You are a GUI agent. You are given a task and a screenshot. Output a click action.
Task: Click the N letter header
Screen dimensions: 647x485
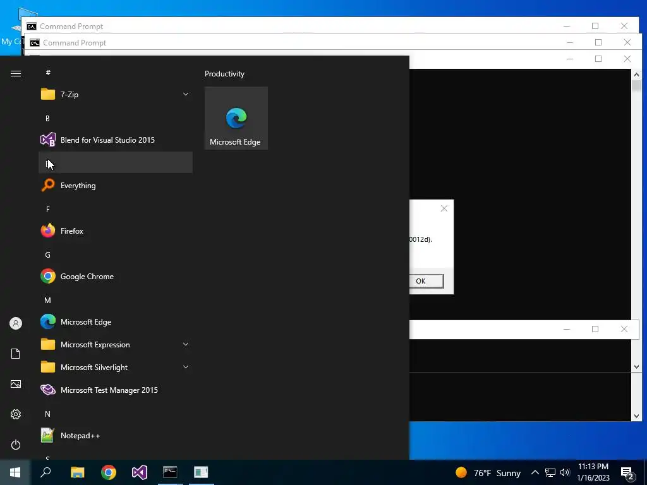(47, 414)
